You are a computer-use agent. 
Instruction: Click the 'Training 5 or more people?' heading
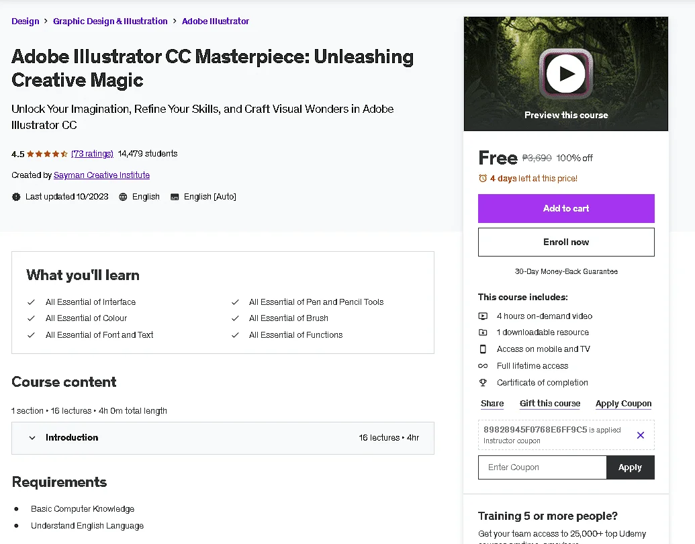547,516
